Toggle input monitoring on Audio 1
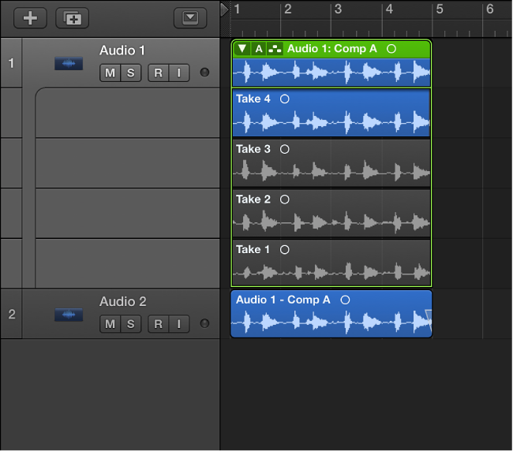Viewport: 513px width, 451px height. 179,73
